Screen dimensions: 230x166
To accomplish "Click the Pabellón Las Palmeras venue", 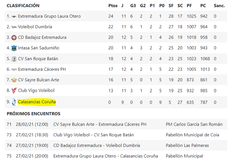I will [187, 145].
